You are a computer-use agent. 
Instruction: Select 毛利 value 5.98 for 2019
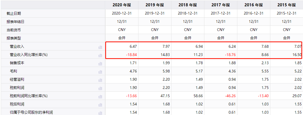pos(166,71)
